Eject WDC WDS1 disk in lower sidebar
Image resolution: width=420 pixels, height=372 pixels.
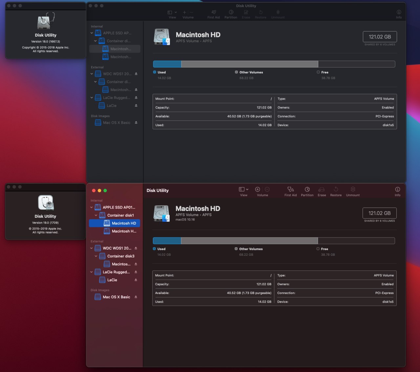click(136, 248)
